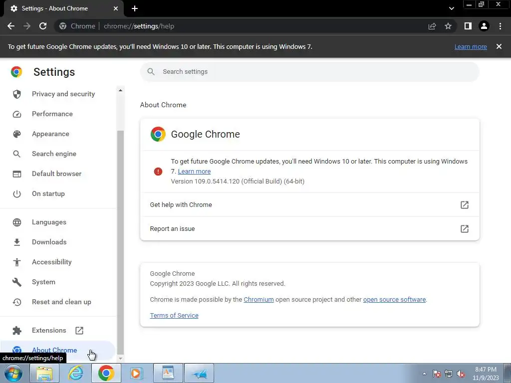Click the Reset and clean up history icon
511x383 pixels.
coord(17,302)
